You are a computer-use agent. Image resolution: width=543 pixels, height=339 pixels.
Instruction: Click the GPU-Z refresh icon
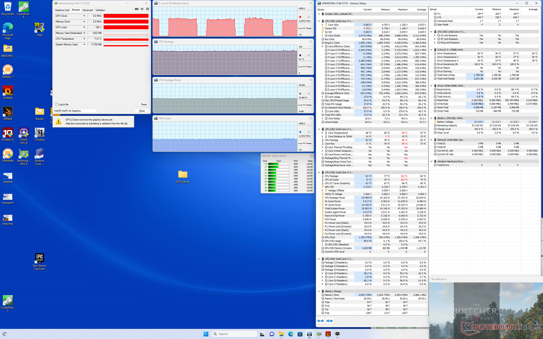tap(142, 9)
